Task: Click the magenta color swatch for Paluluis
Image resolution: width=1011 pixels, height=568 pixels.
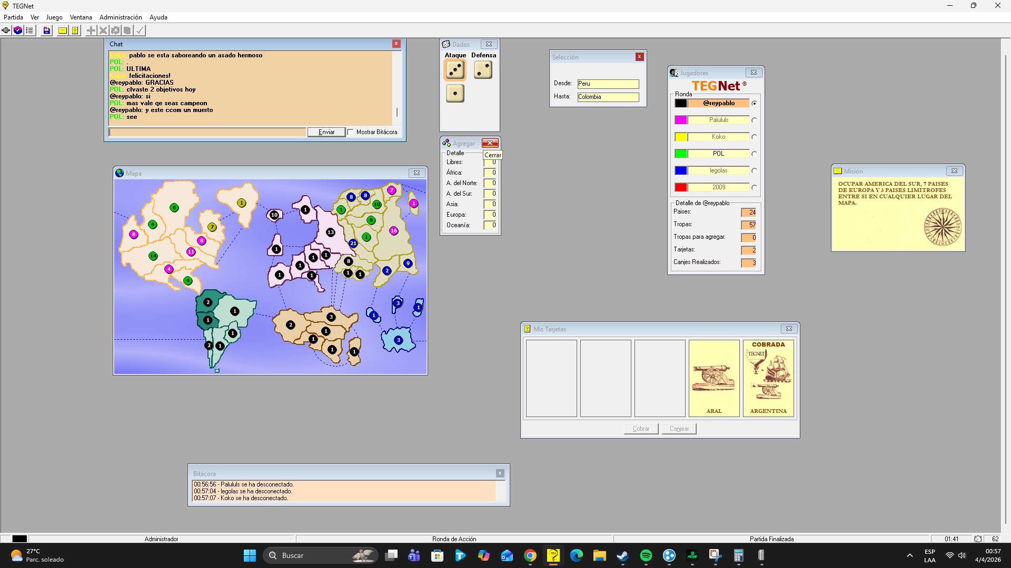Action: [680, 120]
